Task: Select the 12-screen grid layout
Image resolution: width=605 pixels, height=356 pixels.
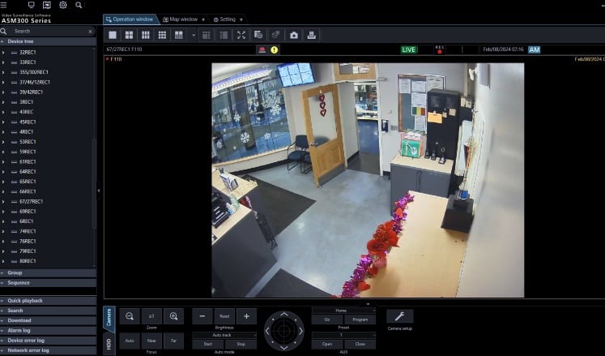Action: click(x=179, y=35)
